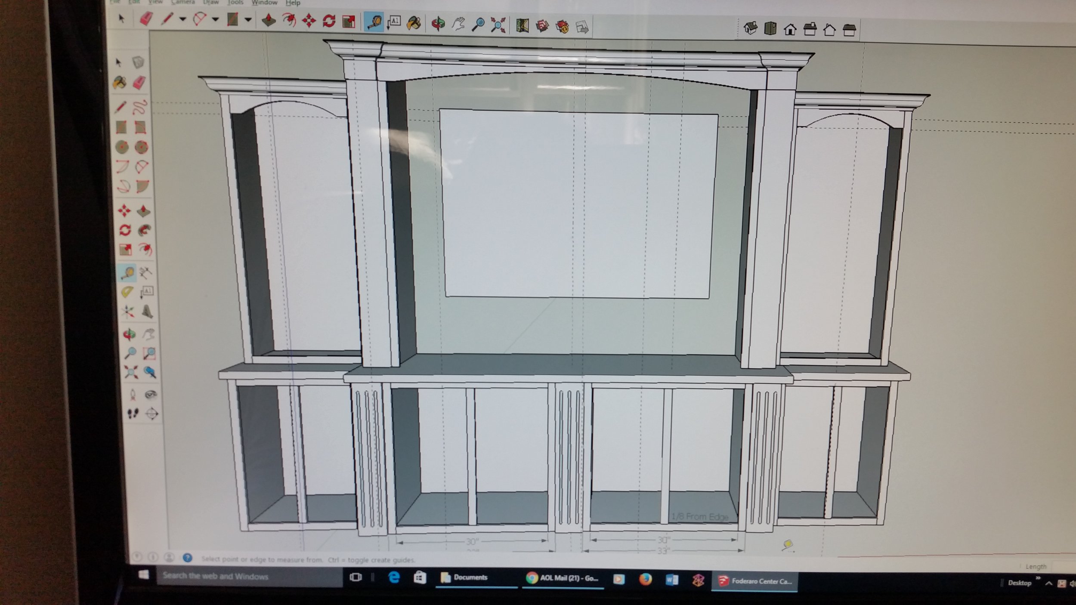
Task: Select the Walk footprints tool
Action: [133, 414]
